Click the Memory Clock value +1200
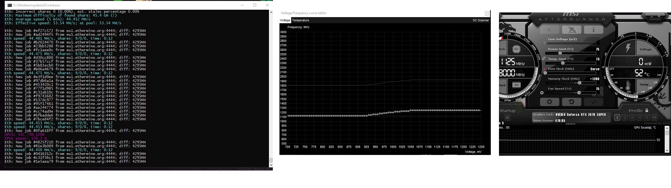This screenshot has width=671, height=188. click(595, 79)
